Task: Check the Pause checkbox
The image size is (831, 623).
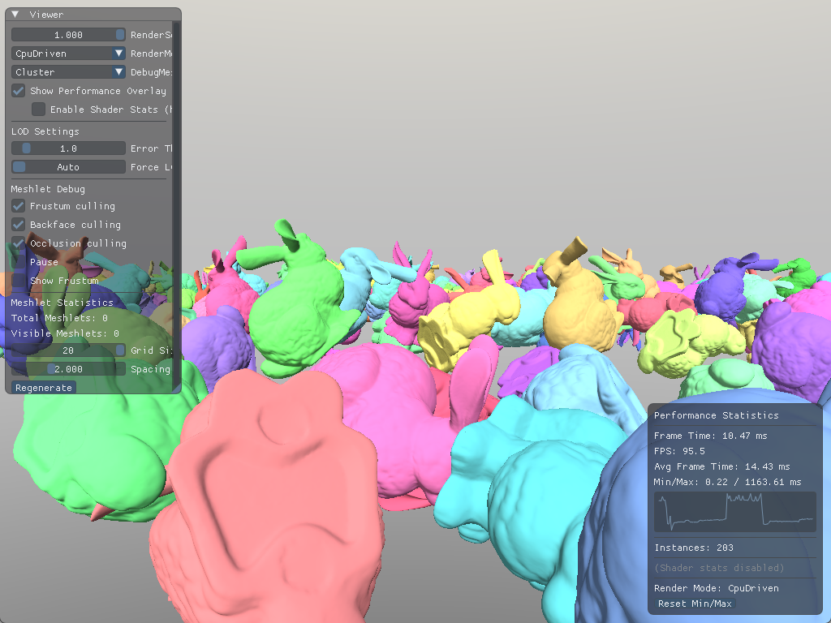Action: pos(18,262)
